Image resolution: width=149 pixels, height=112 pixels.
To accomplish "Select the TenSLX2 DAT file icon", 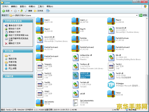I will click(40, 76).
